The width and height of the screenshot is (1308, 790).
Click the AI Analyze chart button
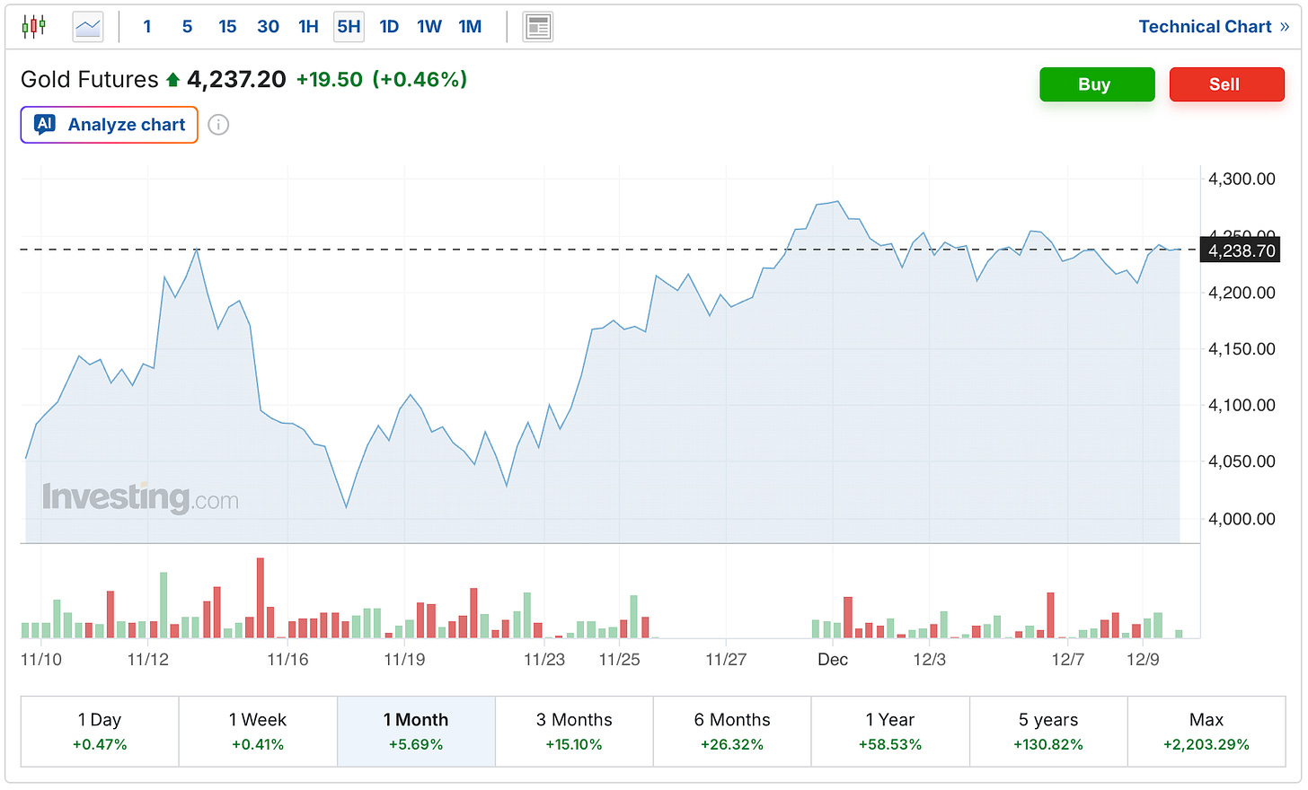tap(110, 125)
